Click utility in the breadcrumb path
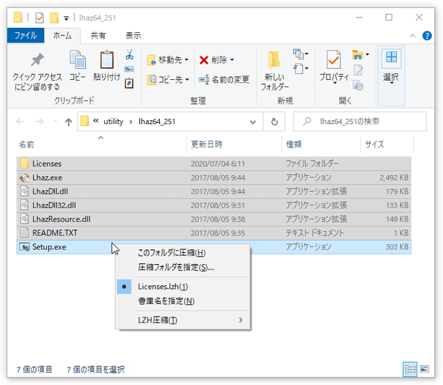The width and height of the screenshot is (443, 385). coord(113,122)
